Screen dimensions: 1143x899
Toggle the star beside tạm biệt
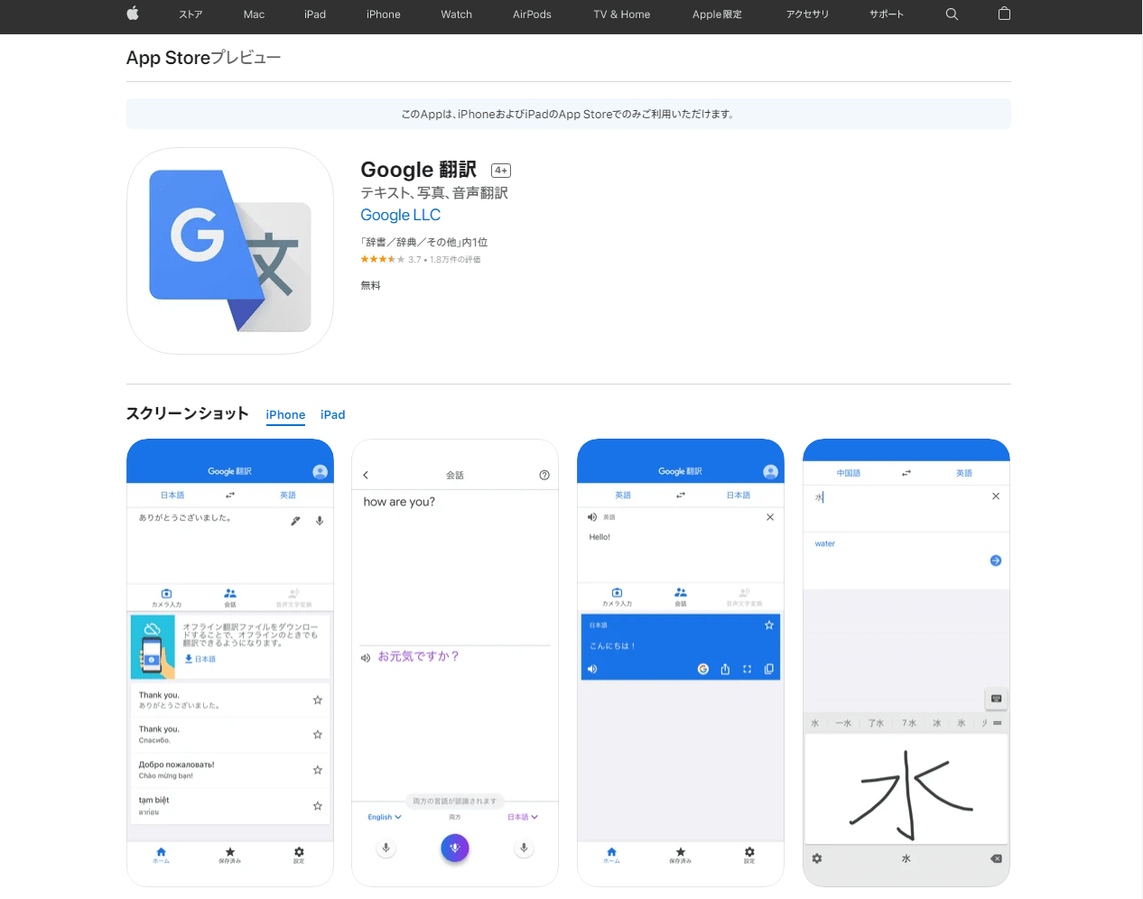(x=318, y=806)
